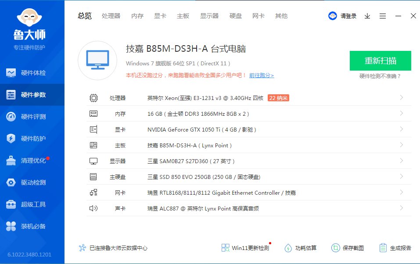Open 装机必备 section
Screen dimensions: 420x264
pyautogui.click(x=32, y=226)
